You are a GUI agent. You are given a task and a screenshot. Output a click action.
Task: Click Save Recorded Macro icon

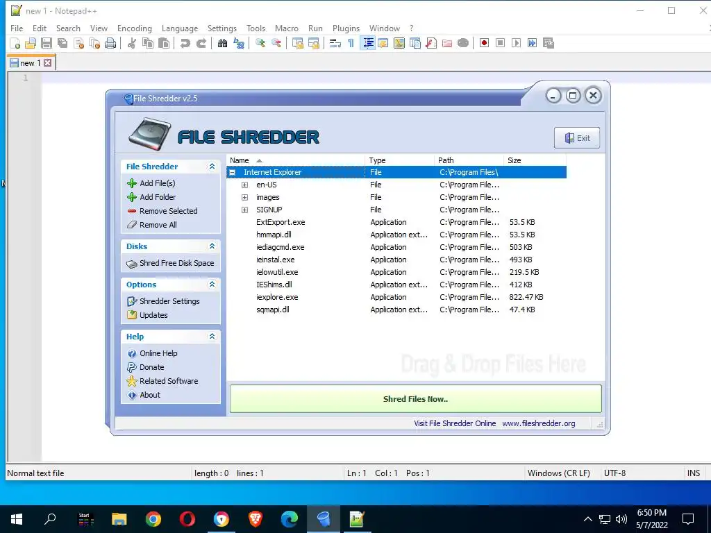[549, 43]
